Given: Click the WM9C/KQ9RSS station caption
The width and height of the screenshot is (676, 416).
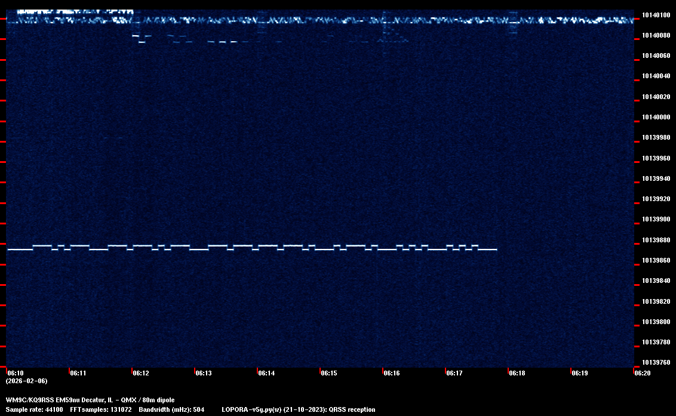Looking at the screenshot, I should tap(90, 400).
